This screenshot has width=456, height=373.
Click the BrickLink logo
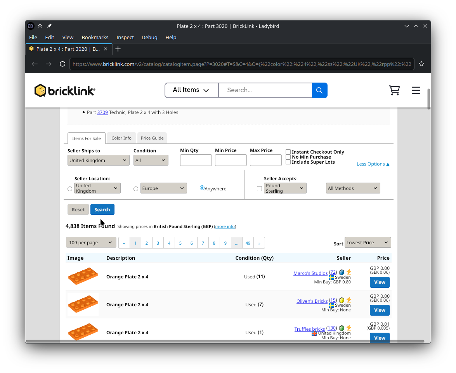click(64, 91)
